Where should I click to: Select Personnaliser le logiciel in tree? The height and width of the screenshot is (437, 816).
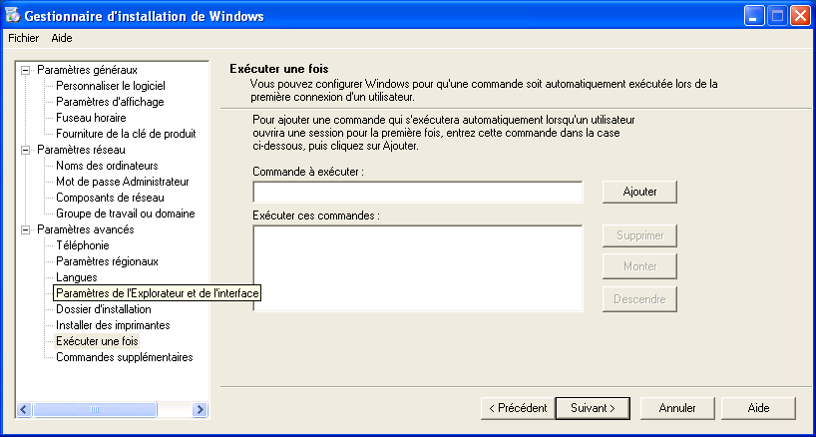coord(111,86)
